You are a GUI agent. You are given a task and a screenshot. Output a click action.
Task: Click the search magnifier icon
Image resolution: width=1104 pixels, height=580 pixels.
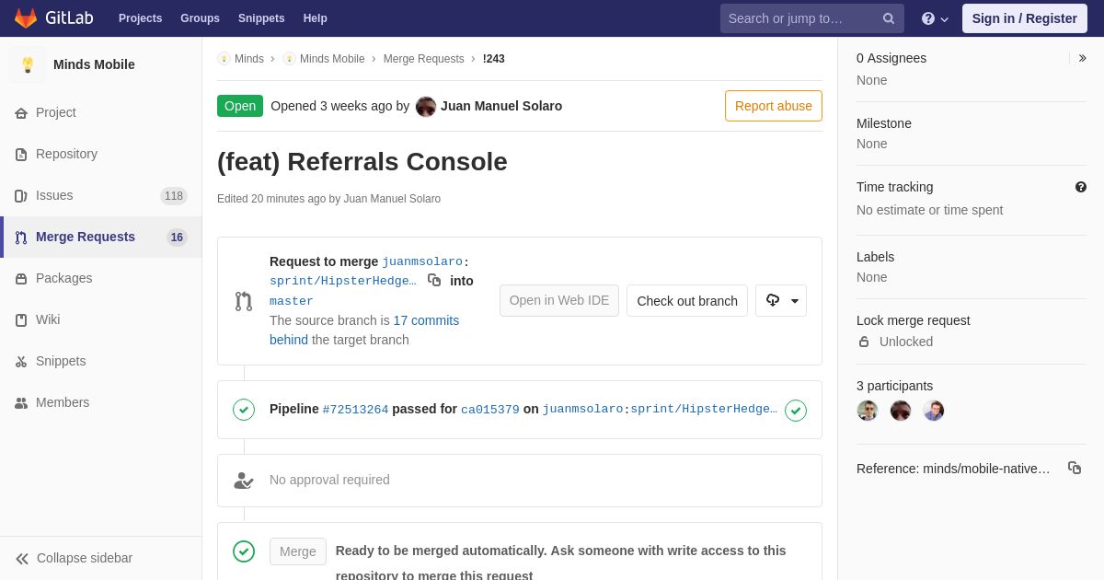(889, 18)
